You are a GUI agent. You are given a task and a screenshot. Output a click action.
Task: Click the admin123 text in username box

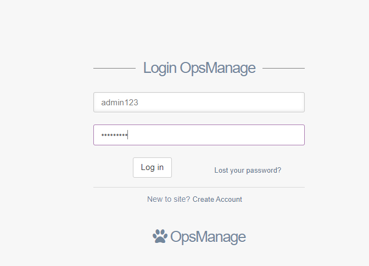119,102
